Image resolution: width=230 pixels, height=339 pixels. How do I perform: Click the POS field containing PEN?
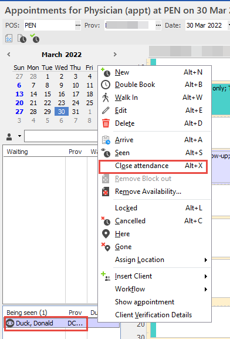pyautogui.click(x=49, y=25)
